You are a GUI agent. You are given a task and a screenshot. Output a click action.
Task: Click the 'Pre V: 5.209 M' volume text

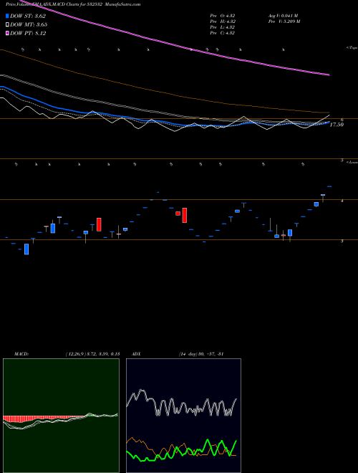click(x=285, y=21)
